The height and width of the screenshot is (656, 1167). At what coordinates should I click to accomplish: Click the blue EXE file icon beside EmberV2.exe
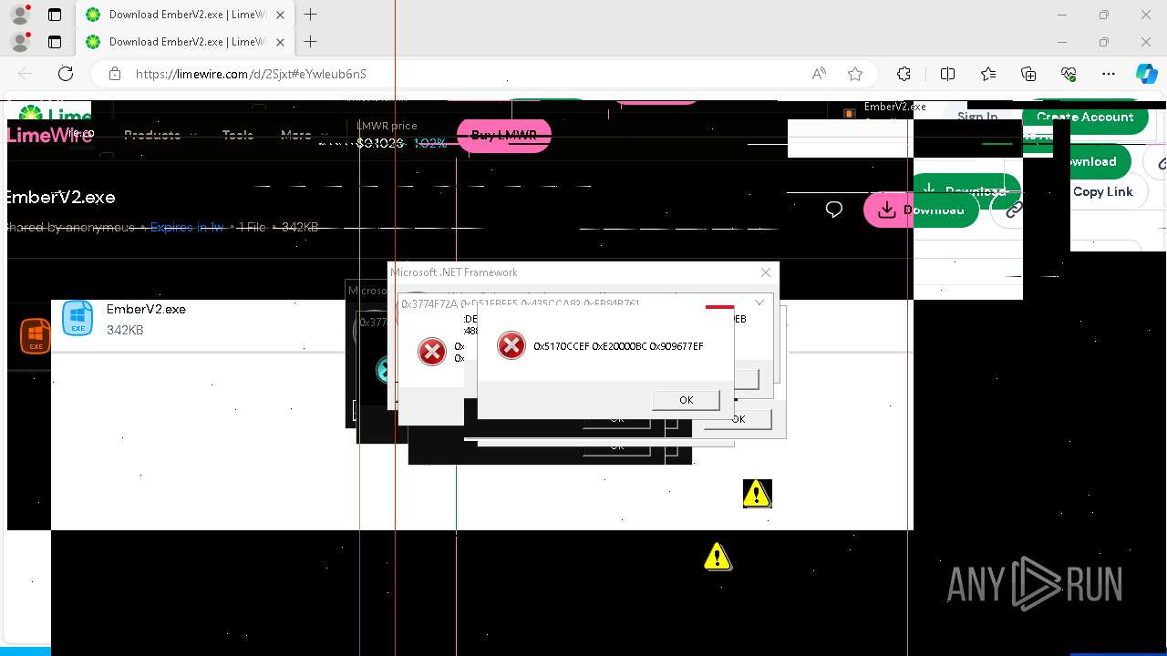pyautogui.click(x=77, y=319)
